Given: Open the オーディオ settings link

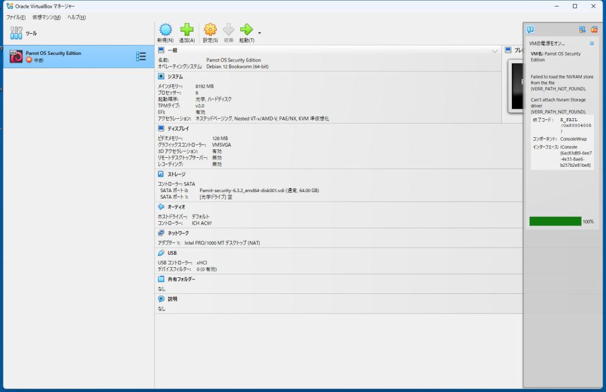Looking at the screenshot, I should [x=176, y=208].
